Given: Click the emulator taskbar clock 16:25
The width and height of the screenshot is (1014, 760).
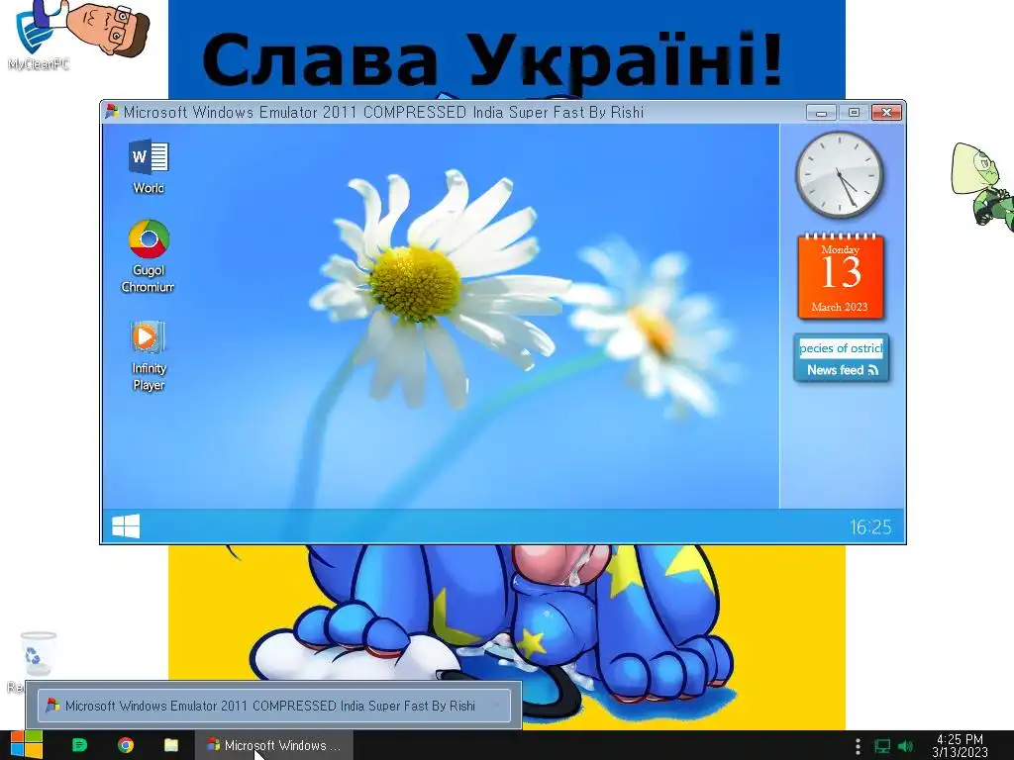Looking at the screenshot, I should (x=870, y=527).
